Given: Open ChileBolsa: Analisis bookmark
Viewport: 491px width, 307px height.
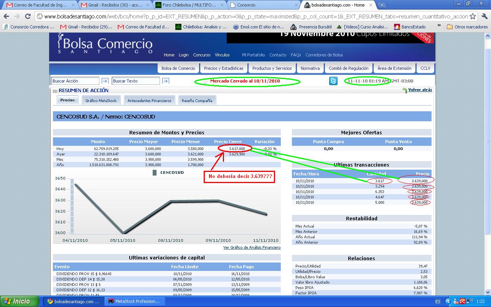Looking at the screenshot, I should tap(201, 27).
